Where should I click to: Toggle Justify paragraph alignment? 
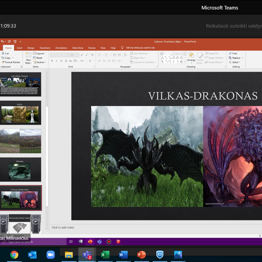114,61
